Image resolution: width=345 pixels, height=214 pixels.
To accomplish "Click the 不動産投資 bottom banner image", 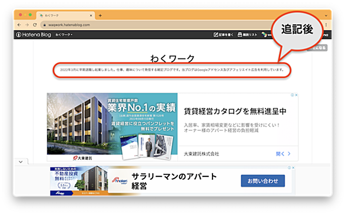I will pos(79,181).
